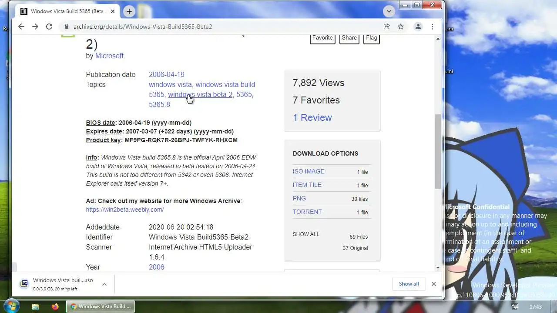Click the Flag button
Screen dimensions: 557x313
click(x=372, y=38)
